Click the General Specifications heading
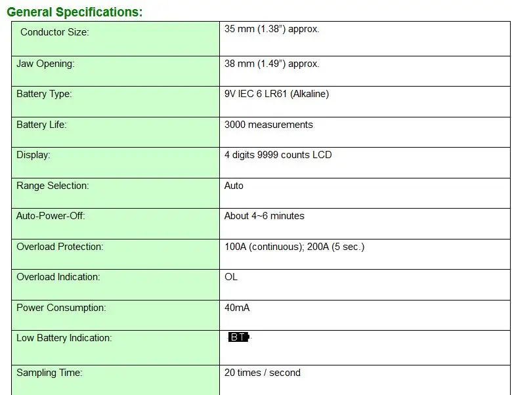Image resolution: width=512 pixels, height=395 pixels. point(75,12)
